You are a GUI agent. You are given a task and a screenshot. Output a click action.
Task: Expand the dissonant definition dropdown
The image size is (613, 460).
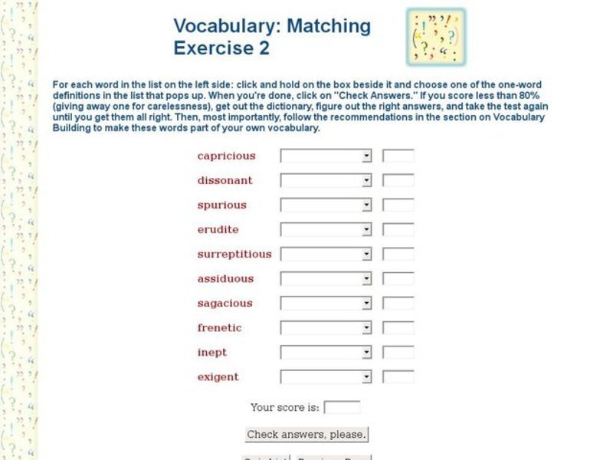[326, 181]
